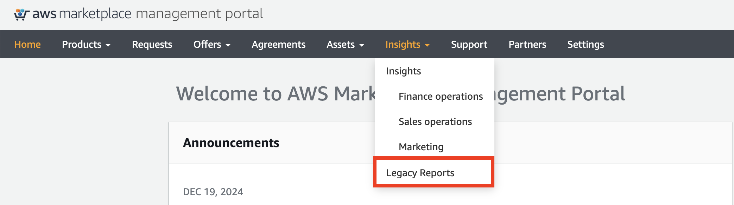Select Sales operations from the dropdown
This screenshot has height=205, width=734.
click(x=435, y=121)
